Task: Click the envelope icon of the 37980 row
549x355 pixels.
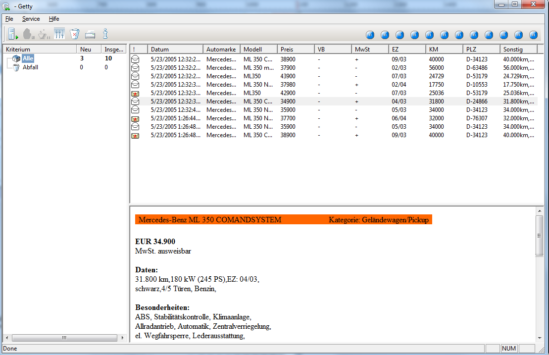Action: [135, 84]
